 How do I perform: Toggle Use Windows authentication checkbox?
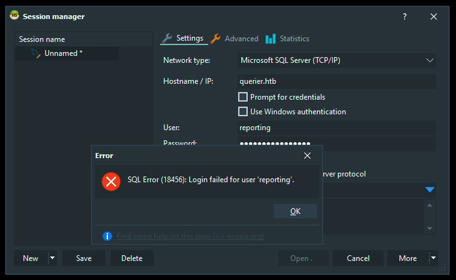pos(243,112)
